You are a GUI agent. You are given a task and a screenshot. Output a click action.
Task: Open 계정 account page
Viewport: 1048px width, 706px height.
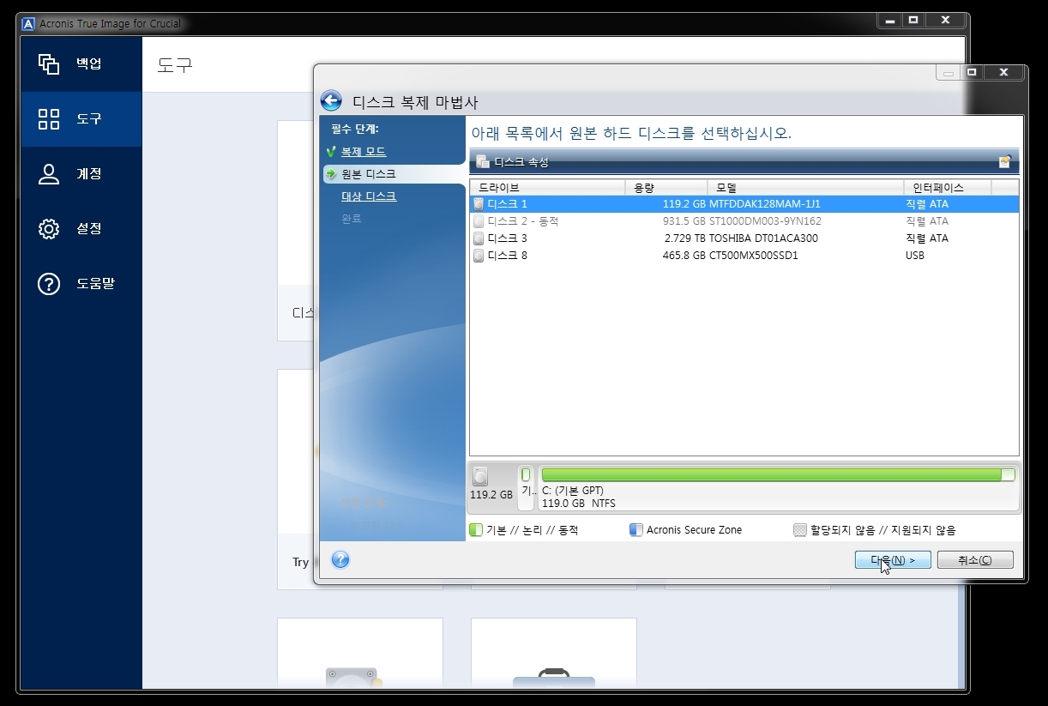coord(81,173)
